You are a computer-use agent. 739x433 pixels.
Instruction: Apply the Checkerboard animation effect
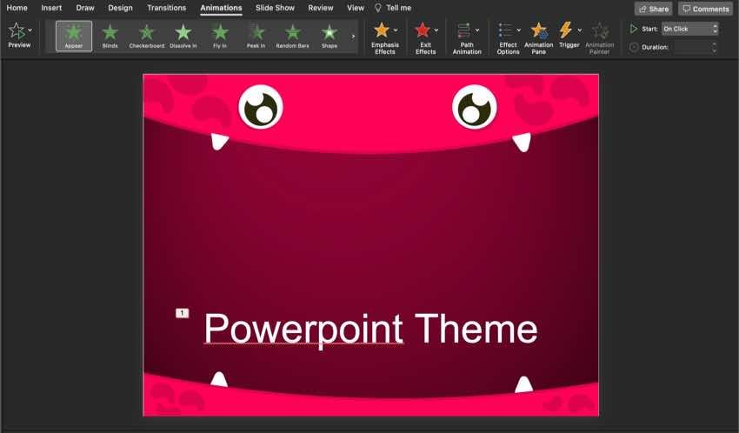pyautogui.click(x=146, y=34)
